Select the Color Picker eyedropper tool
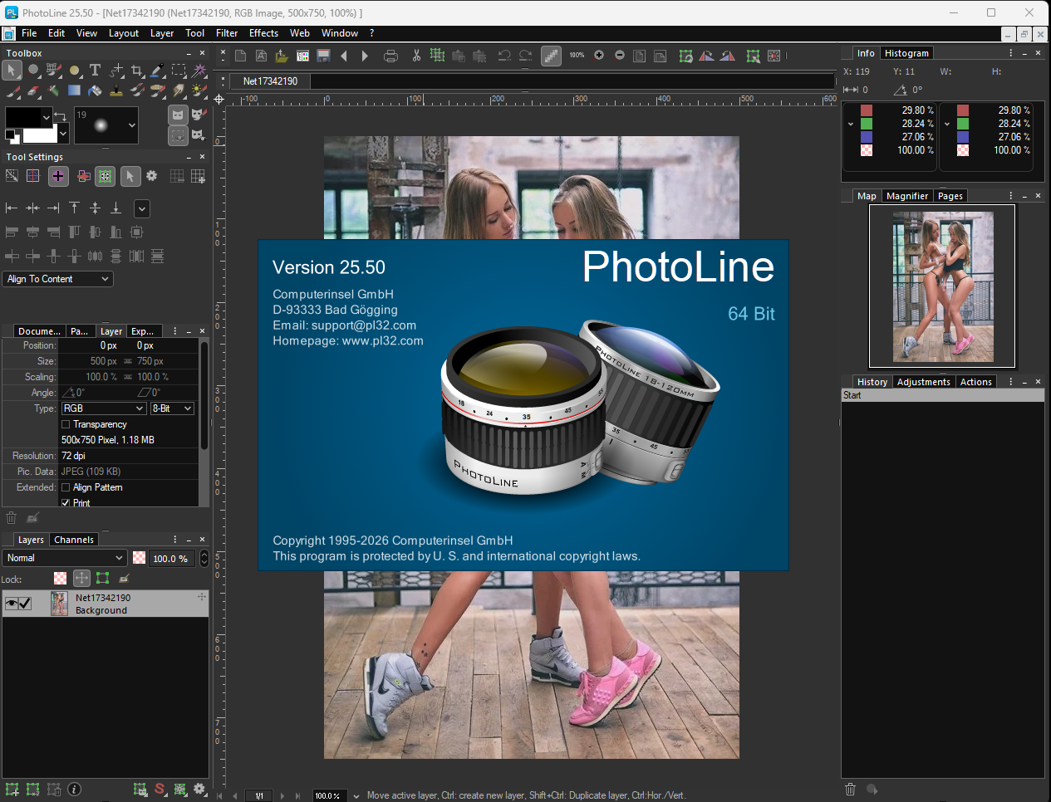The width and height of the screenshot is (1051, 802). pyautogui.click(x=158, y=70)
